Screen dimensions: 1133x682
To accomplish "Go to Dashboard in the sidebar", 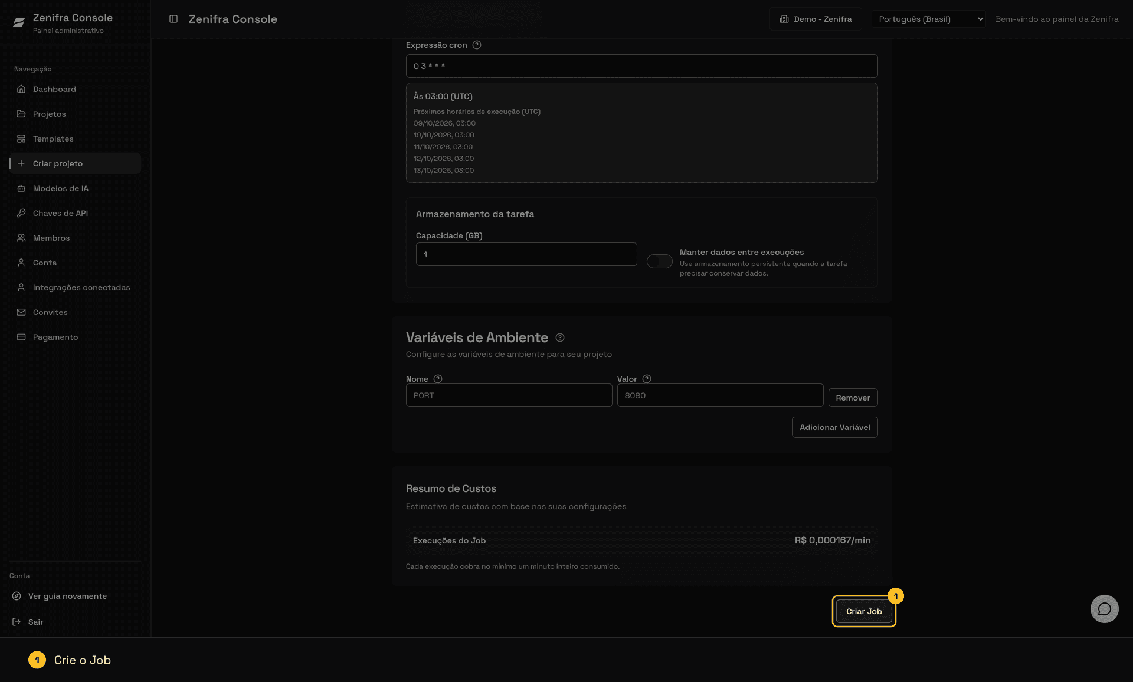I will [76, 89].
